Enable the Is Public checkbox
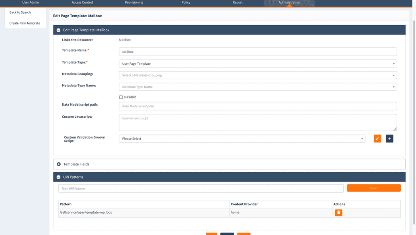Image resolution: width=416 pixels, height=235 pixels. coord(121,97)
